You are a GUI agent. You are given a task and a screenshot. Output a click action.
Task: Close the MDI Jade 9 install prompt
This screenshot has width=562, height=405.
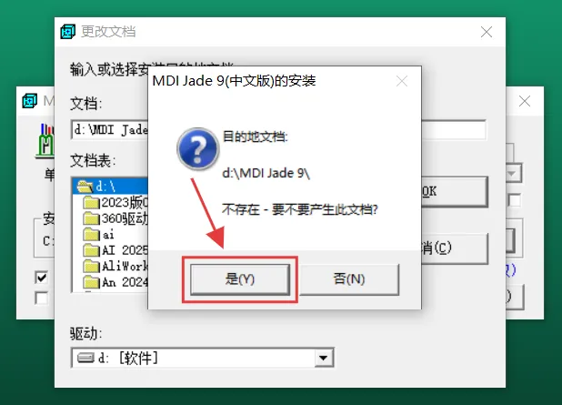[x=402, y=81]
